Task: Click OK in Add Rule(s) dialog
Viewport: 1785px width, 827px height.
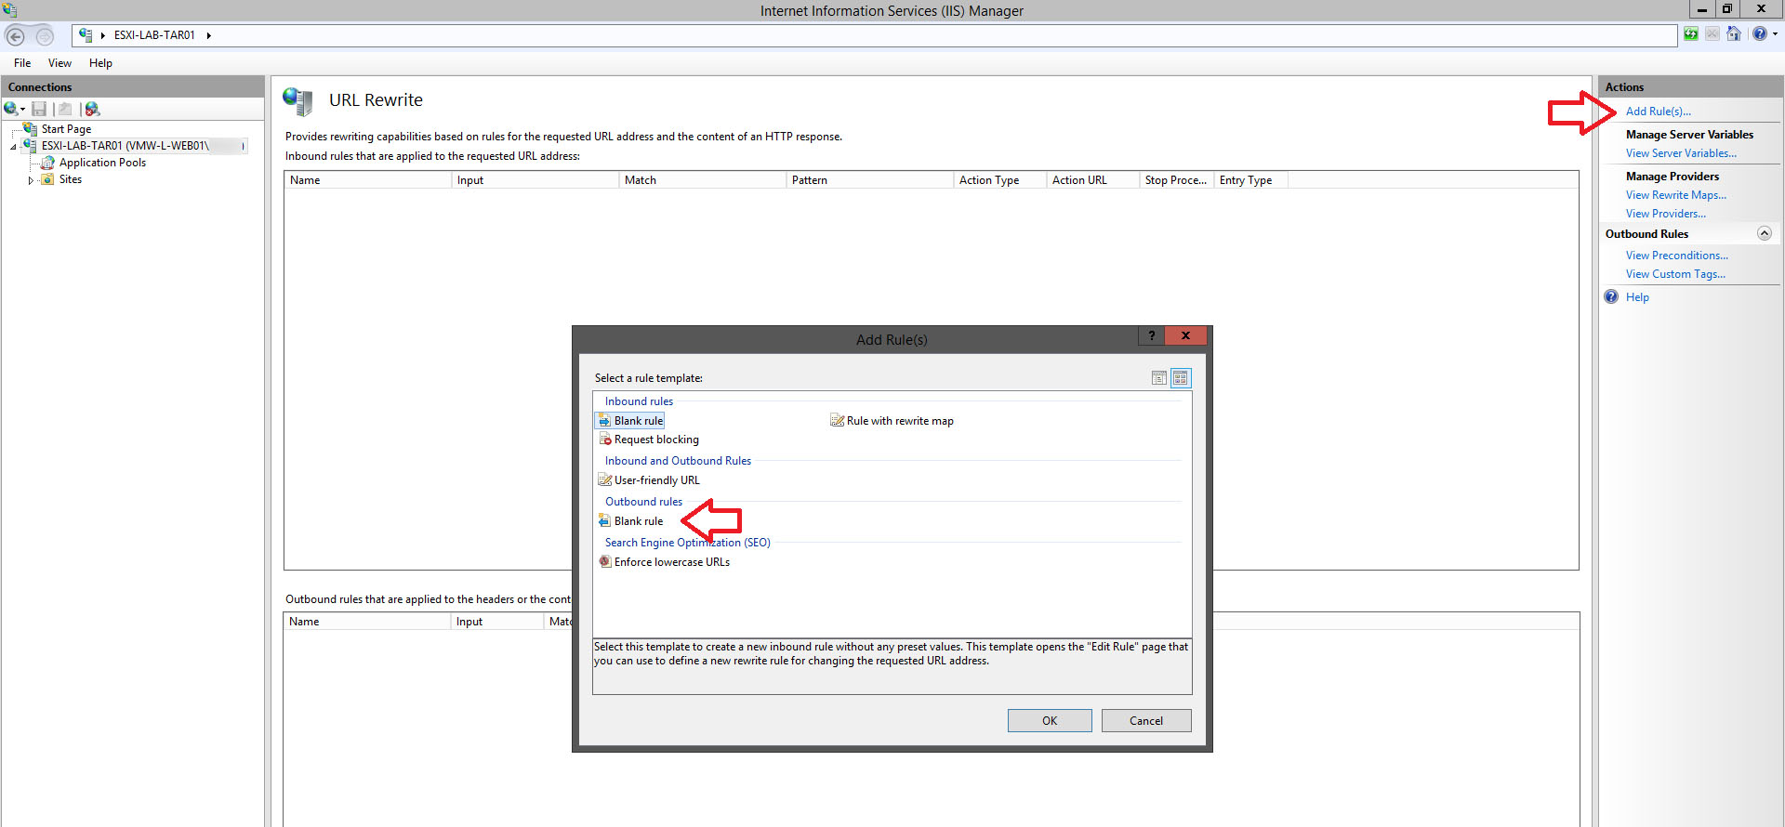Action: point(1050,721)
